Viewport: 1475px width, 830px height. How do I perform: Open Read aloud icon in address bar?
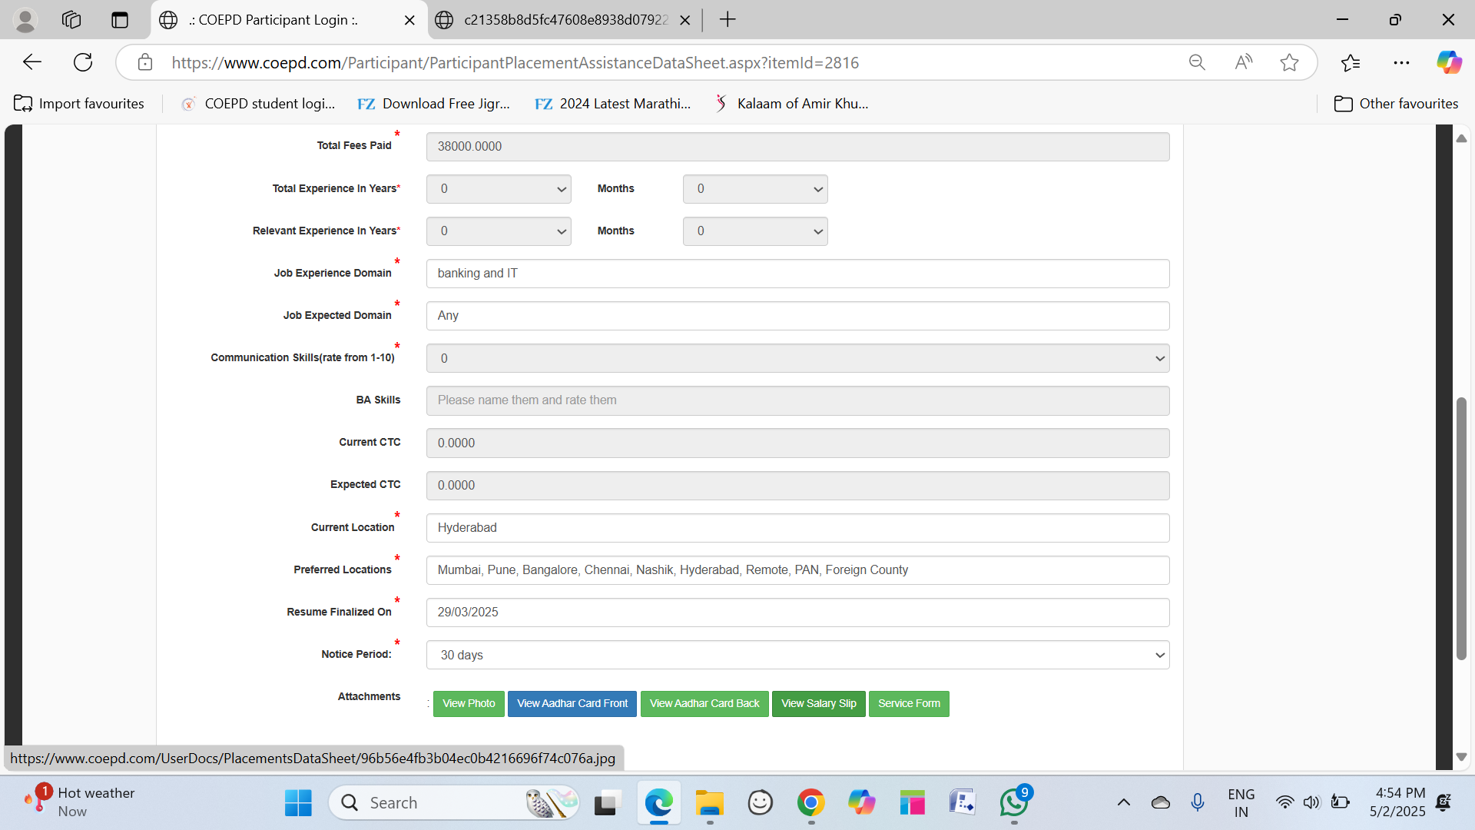point(1243,62)
